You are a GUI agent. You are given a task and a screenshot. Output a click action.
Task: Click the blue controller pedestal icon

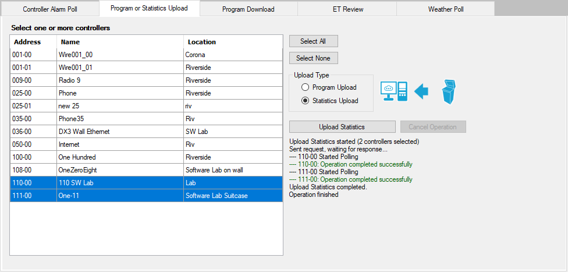[449, 92]
